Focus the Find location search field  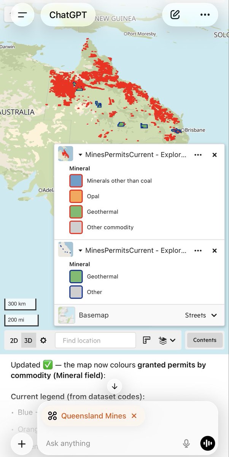tap(95, 340)
